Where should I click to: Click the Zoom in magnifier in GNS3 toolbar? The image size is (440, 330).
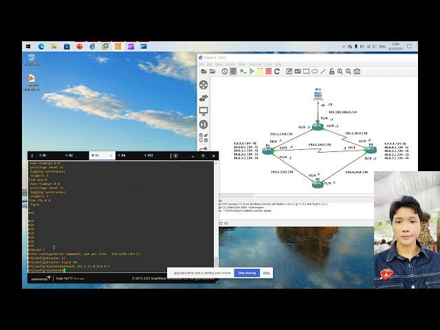340,71
